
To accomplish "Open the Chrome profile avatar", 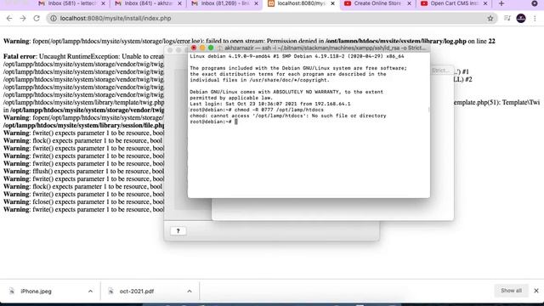I will (521, 19).
